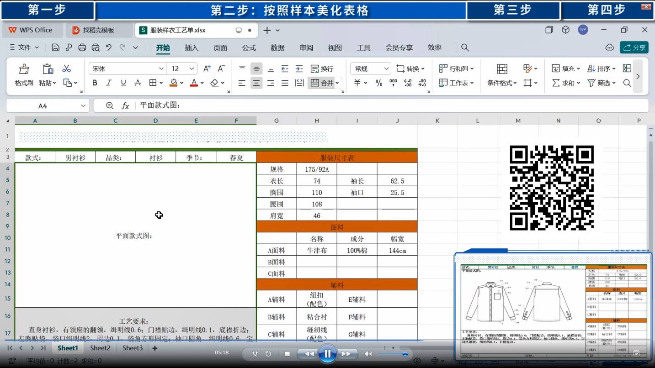Click the 分享 (Share) button
655x368 pixels.
[634, 47]
